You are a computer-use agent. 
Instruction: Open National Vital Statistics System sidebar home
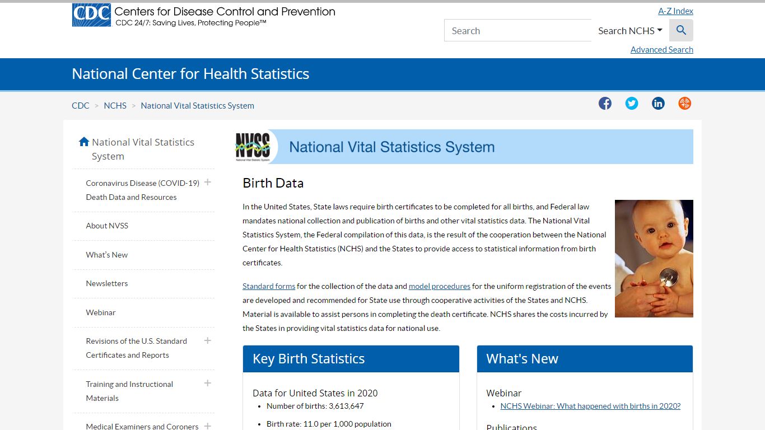pos(143,149)
